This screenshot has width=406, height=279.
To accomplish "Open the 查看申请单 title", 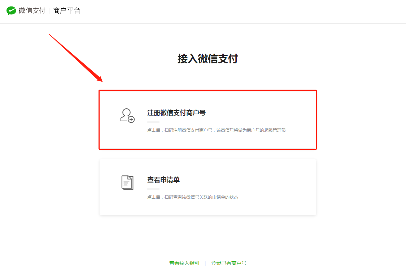I will [x=163, y=180].
